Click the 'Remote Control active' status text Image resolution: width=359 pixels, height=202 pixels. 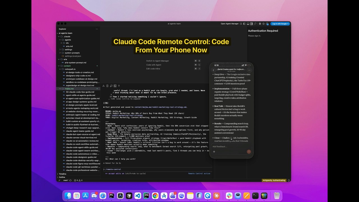pos(199,173)
